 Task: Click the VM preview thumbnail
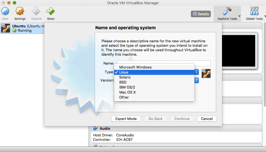pos(238,51)
